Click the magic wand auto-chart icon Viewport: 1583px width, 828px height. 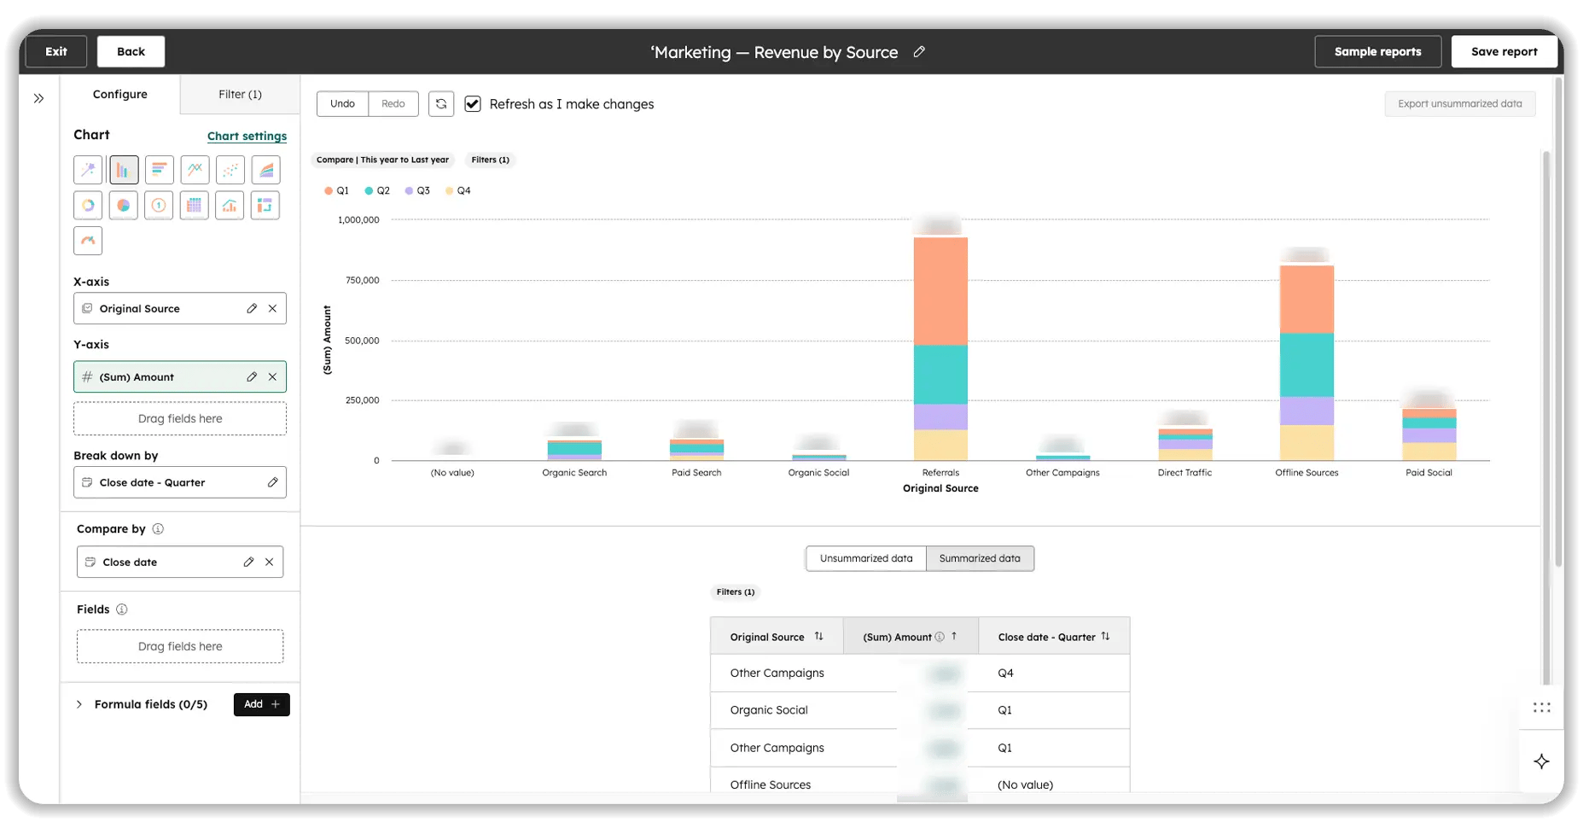point(88,169)
